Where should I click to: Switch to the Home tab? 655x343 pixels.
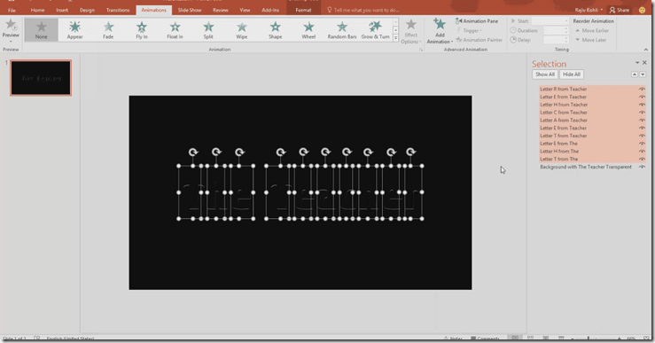pyautogui.click(x=37, y=10)
